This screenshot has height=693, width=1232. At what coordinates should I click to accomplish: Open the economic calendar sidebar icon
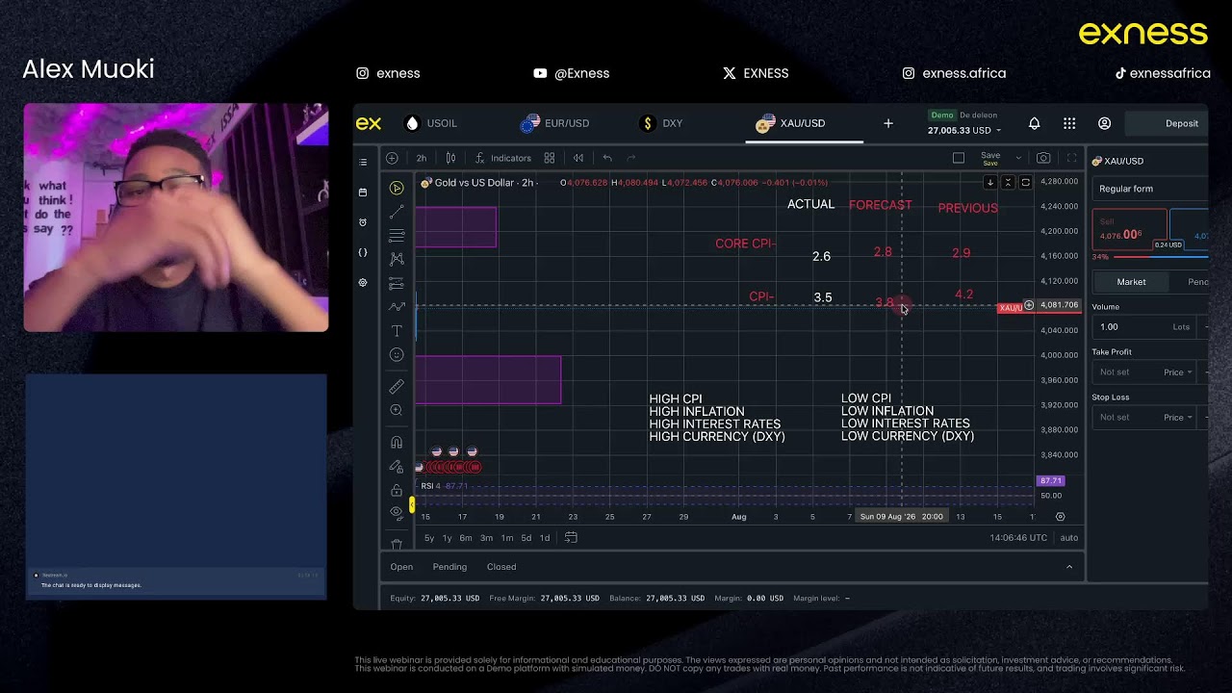click(363, 192)
